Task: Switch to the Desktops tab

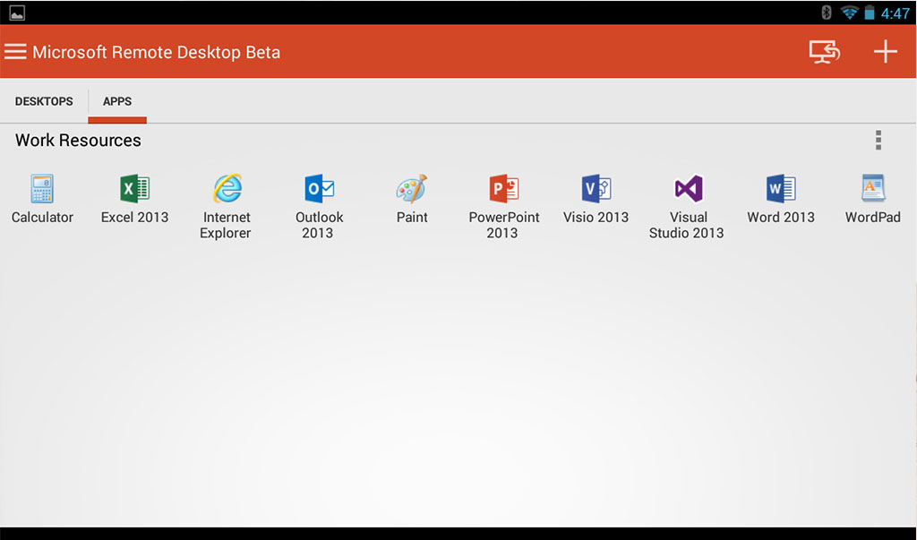Action: pos(44,101)
